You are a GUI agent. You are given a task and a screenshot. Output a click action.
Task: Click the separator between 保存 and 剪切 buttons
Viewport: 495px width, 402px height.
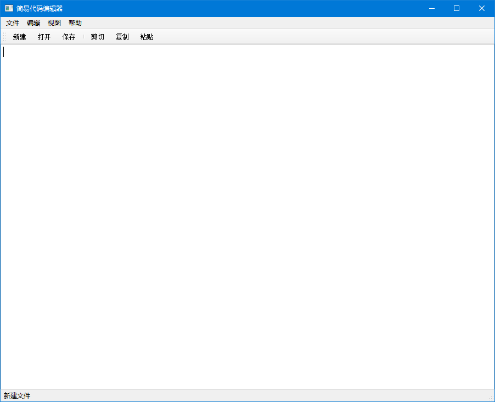coord(83,37)
